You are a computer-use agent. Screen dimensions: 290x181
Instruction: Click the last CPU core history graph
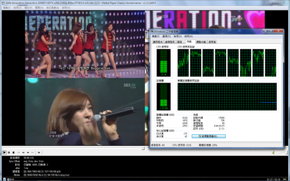point(271,63)
